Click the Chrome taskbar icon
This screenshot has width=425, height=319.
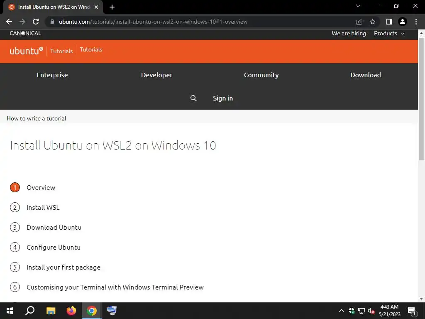tap(92, 311)
